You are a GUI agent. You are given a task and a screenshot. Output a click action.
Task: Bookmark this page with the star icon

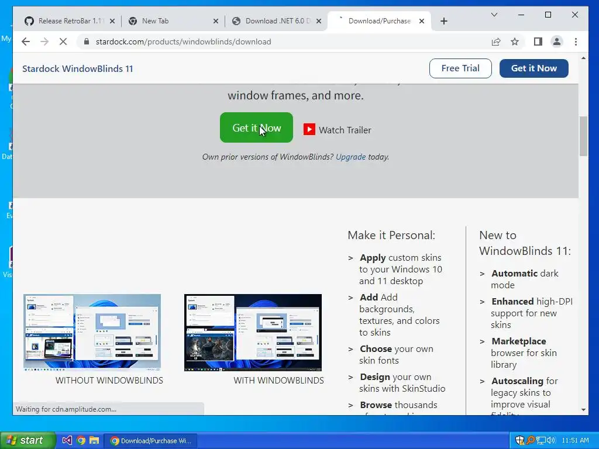point(515,42)
